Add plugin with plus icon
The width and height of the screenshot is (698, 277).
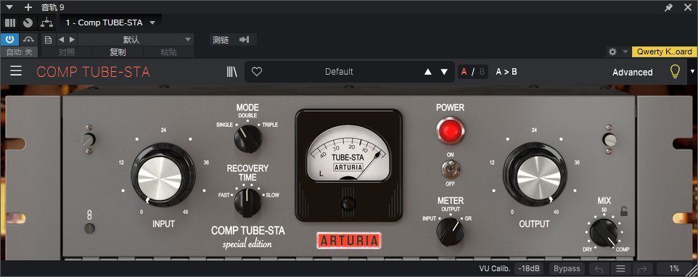[28, 7]
